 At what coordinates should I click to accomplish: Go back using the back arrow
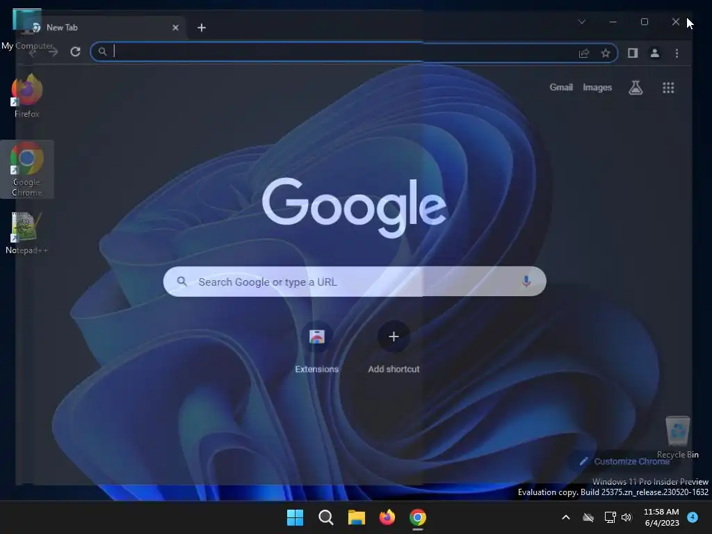pyautogui.click(x=32, y=52)
